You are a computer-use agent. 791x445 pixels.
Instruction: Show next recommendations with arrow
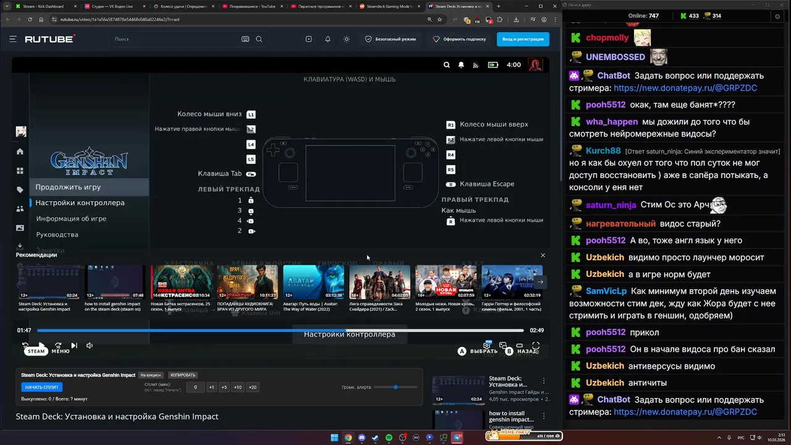tap(540, 282)
